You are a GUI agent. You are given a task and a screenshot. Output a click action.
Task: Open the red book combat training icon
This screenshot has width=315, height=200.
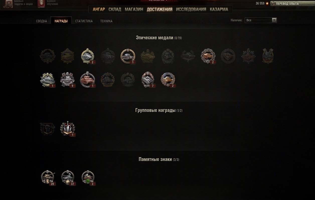(42, 4)
